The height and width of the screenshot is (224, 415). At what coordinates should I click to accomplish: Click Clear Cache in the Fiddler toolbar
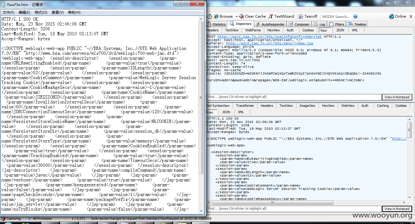click(x=252, y=16)
